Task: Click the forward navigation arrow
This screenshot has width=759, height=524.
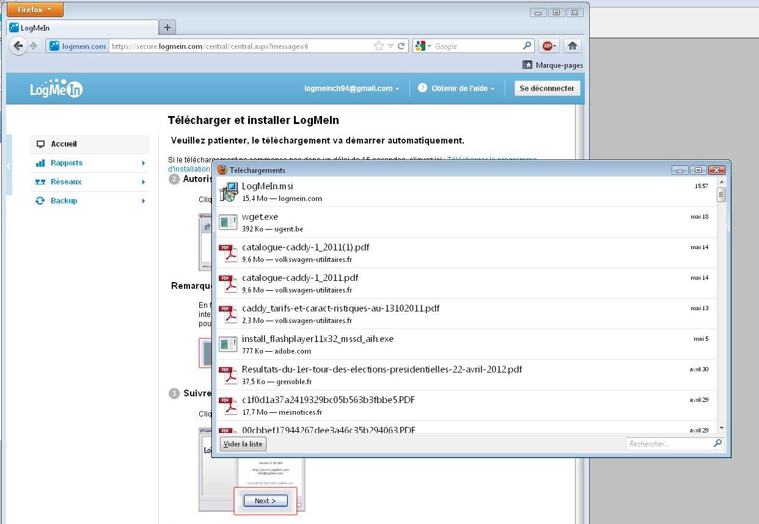Action: 34,46
